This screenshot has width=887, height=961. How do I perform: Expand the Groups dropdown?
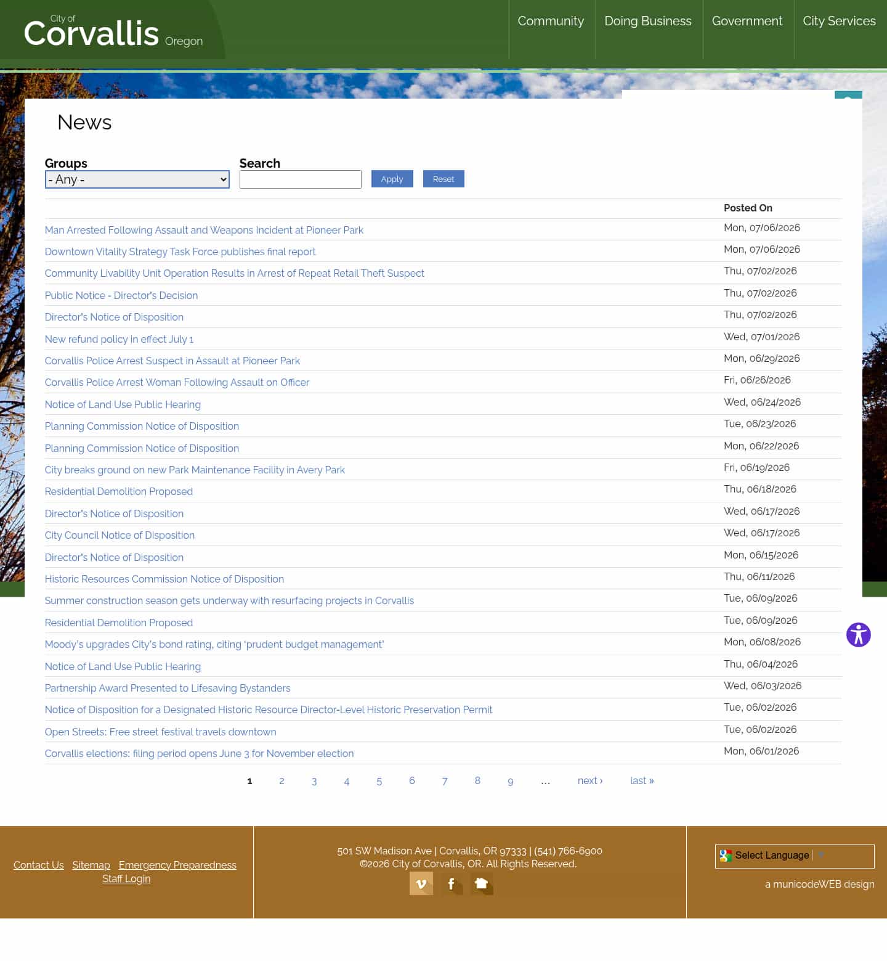pos(137,179)
